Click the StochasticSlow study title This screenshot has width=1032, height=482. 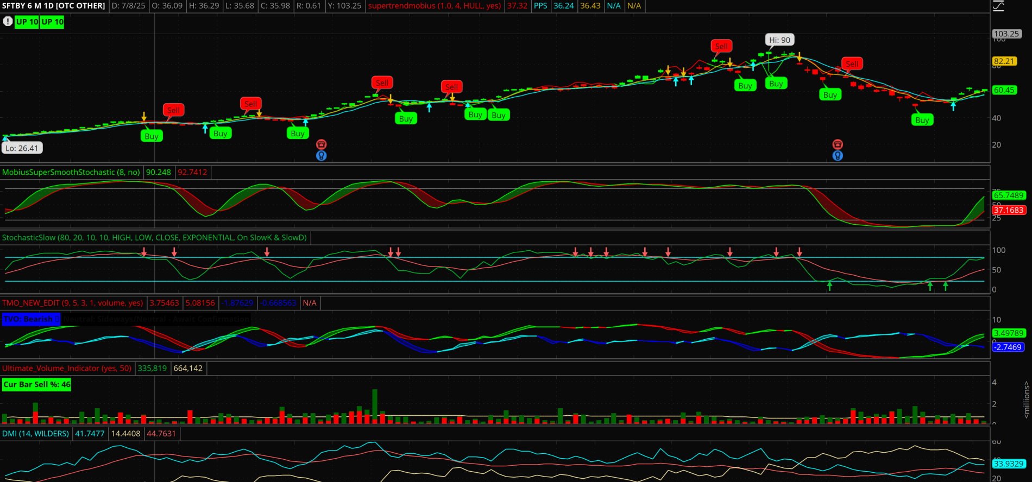(154, 238)
